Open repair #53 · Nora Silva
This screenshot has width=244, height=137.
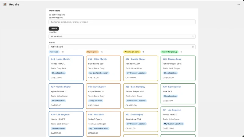click(x=96, y=115)
